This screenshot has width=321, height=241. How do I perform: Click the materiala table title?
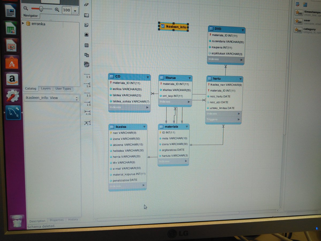[x=171, y=127]
